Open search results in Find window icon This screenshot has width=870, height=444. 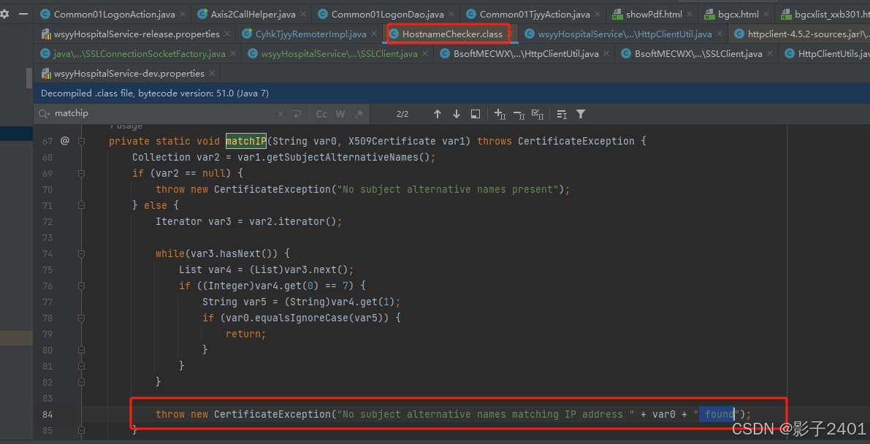475,113
